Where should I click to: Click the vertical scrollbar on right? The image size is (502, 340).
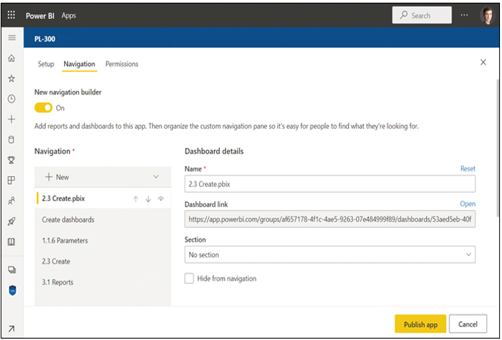[x=497, y=149]
